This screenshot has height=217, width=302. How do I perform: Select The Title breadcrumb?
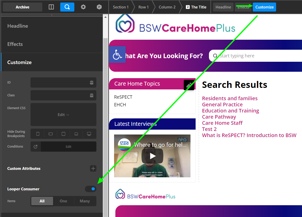[196, 7]
